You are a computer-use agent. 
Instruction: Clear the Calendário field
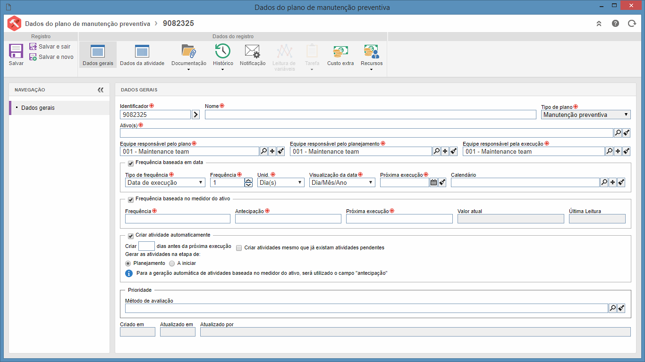click(621, 182)
